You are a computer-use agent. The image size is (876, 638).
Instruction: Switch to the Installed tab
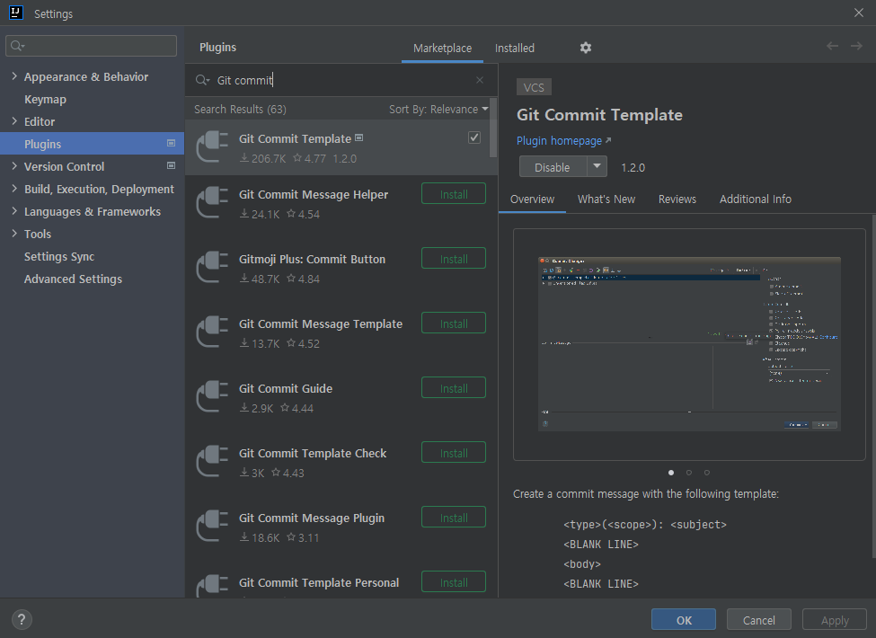pyautogui.click(x=515, y=48)
